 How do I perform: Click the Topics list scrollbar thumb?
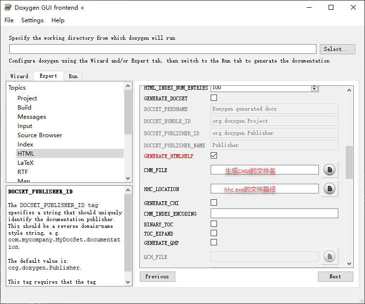(x=128, y=112)
